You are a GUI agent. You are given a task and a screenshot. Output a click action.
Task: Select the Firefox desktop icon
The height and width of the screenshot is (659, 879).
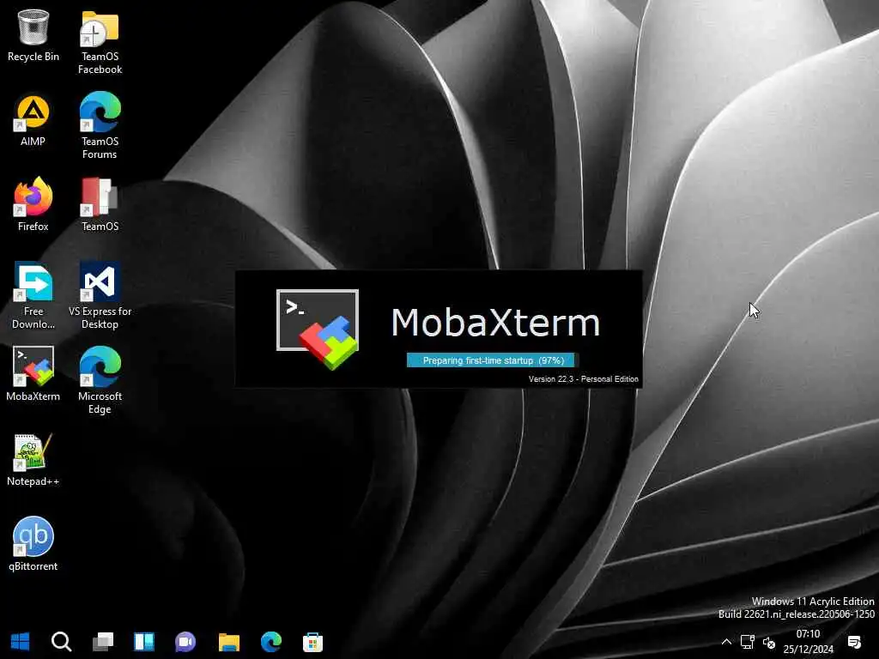[33, 204]
